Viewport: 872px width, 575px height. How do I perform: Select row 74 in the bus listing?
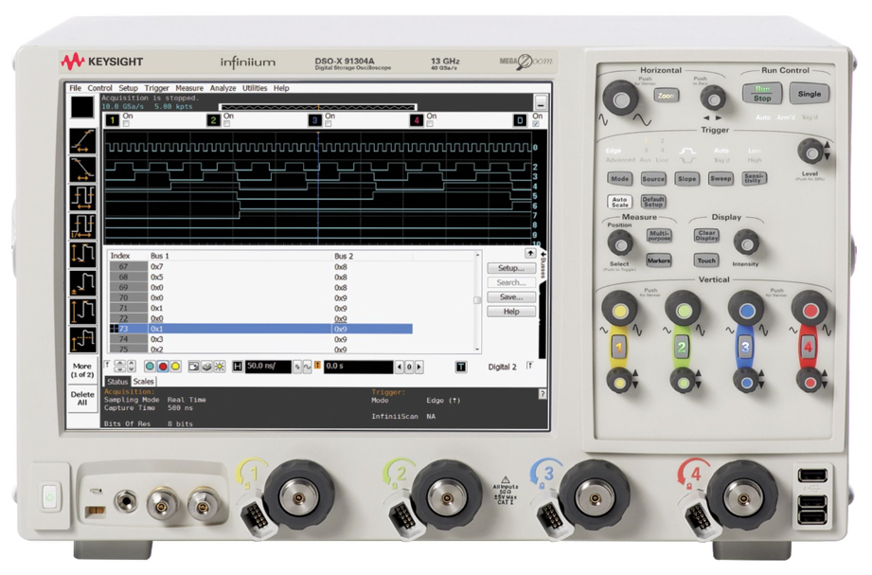point(189,340)
